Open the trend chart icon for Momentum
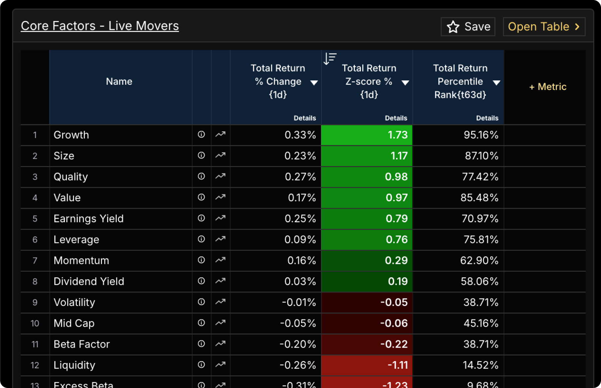This screenshot has width=601, height=388. click(220, 260)
